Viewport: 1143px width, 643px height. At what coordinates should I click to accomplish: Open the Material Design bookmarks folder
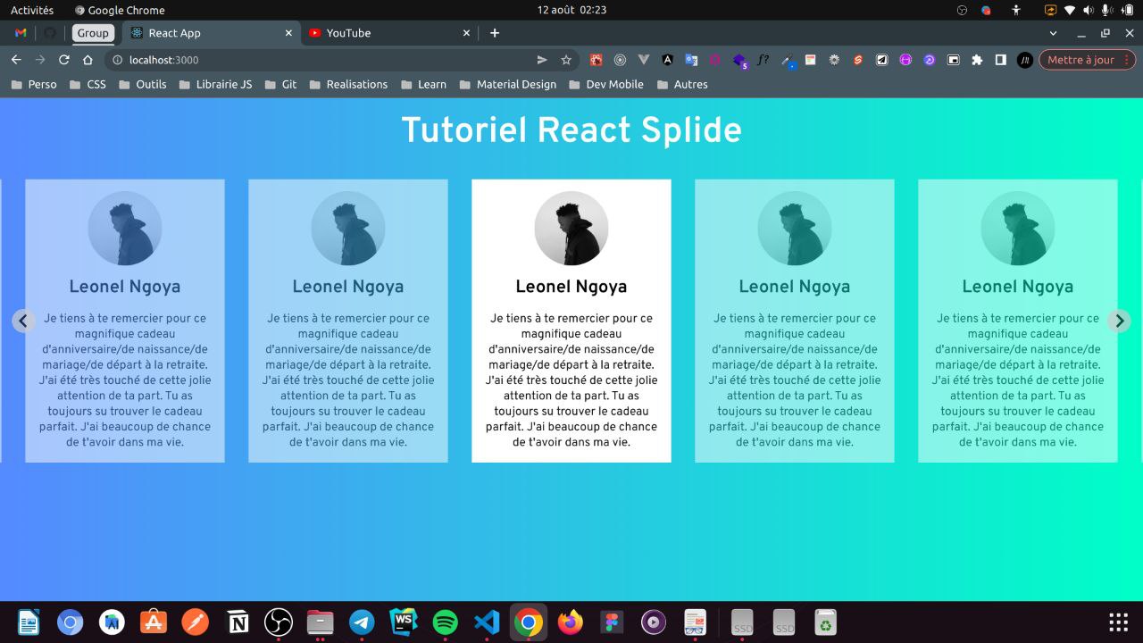click(x=507, y=84)
